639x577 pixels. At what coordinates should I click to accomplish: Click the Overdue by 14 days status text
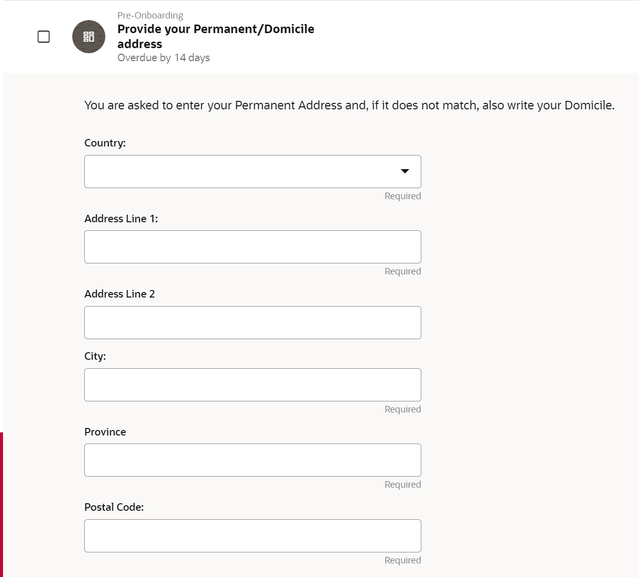click(x=164, y=58)
